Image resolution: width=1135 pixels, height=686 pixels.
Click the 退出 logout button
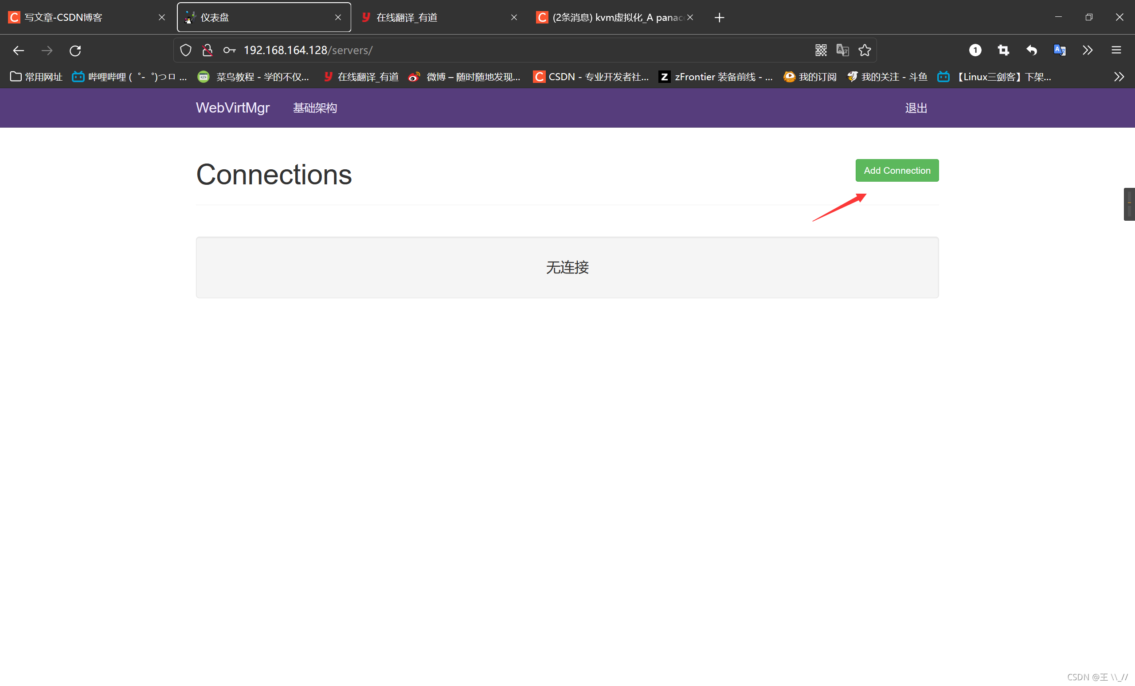pyautogui.click(x=916, y=107)
